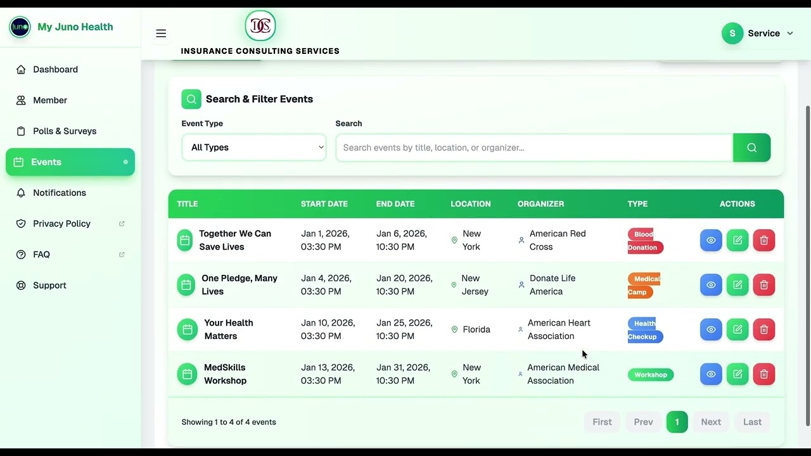
Task: Go to Member section
Action: [x=70, y=100]
